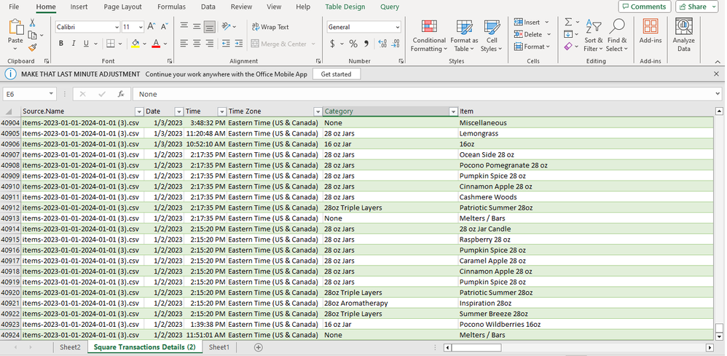Expand the number format General dropdown
Viewport: 727px width, 356px height.
397,27
